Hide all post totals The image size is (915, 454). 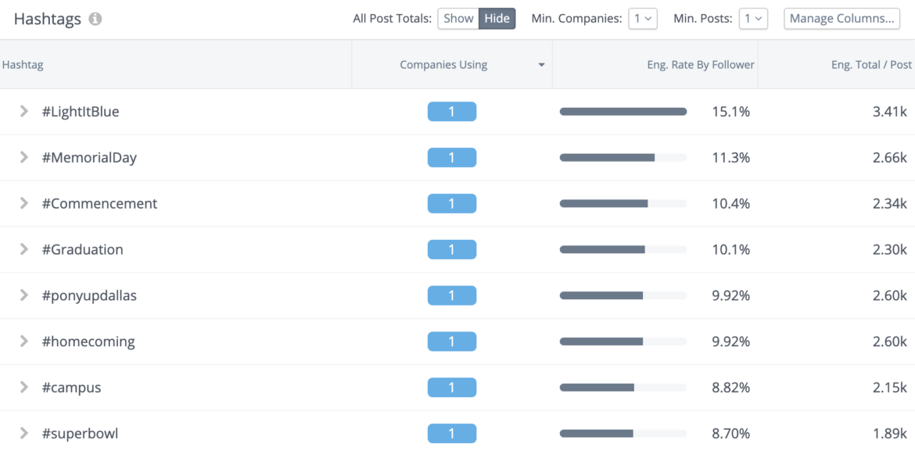tap(498, 18)
